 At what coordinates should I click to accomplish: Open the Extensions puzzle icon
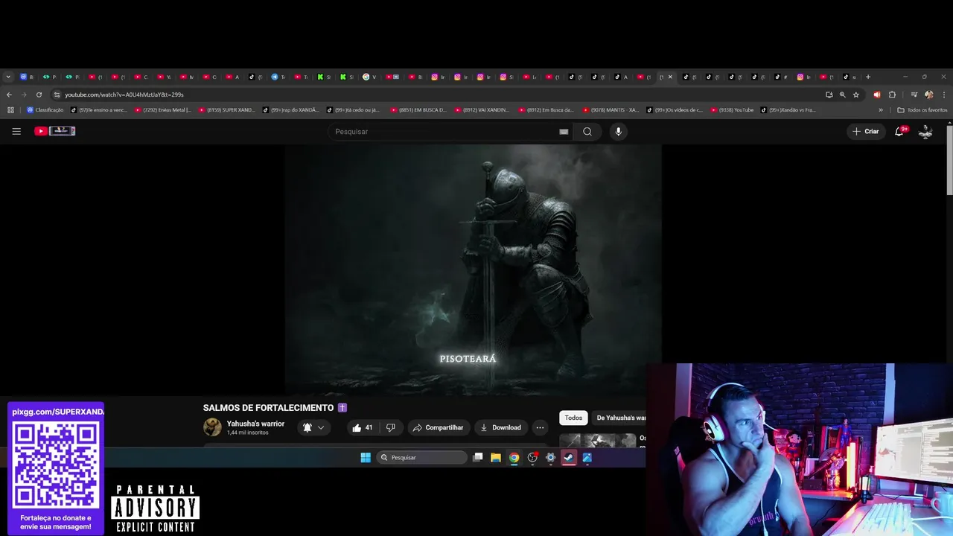[x=892, y=95]
